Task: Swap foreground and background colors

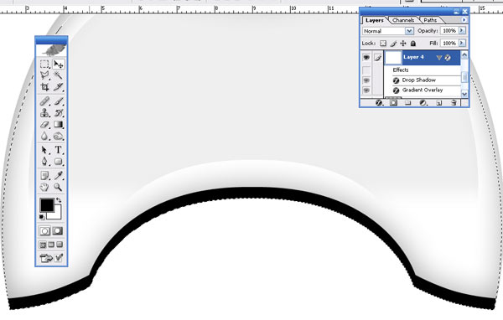Action: (59, 200)
